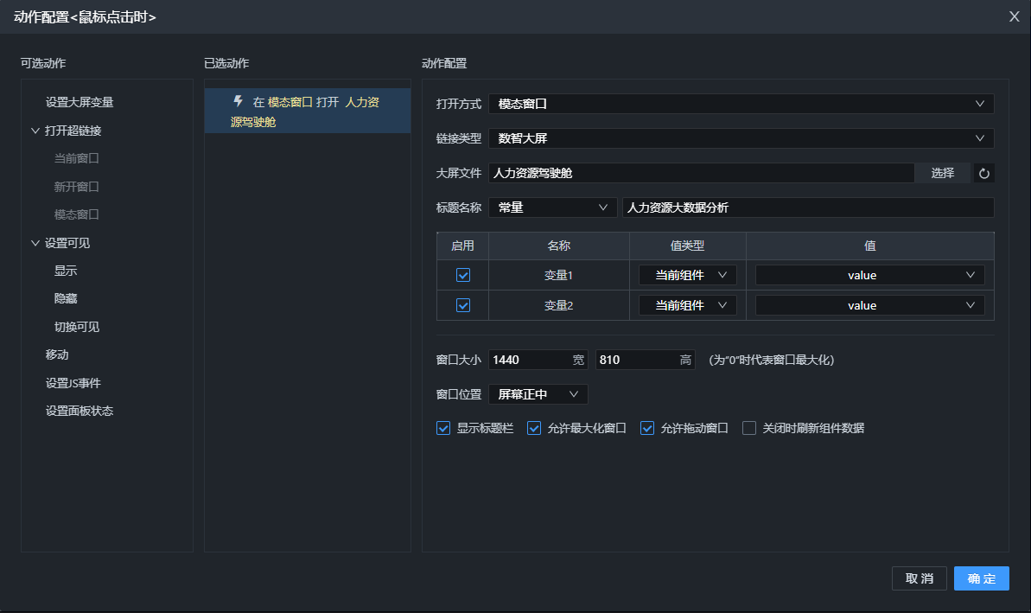This screenshot has height=613, width=1031.
Task: Close the 动作配置 dialog with X icon
Action: pyautogui.click(x=1014, y=16)
